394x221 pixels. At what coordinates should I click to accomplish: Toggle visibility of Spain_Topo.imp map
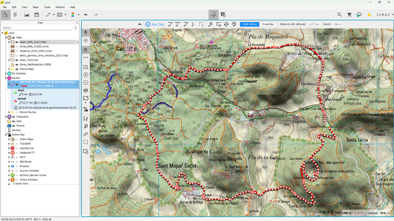pos(17,60)
